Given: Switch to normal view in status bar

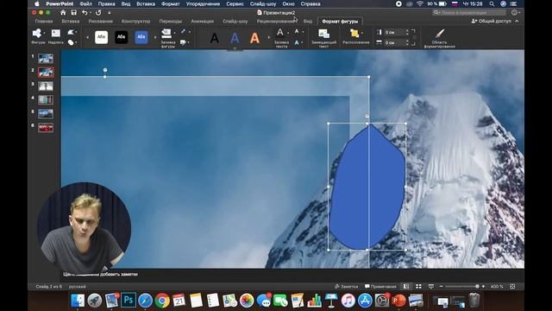Looking at the screenshot, I should [406, 286].
